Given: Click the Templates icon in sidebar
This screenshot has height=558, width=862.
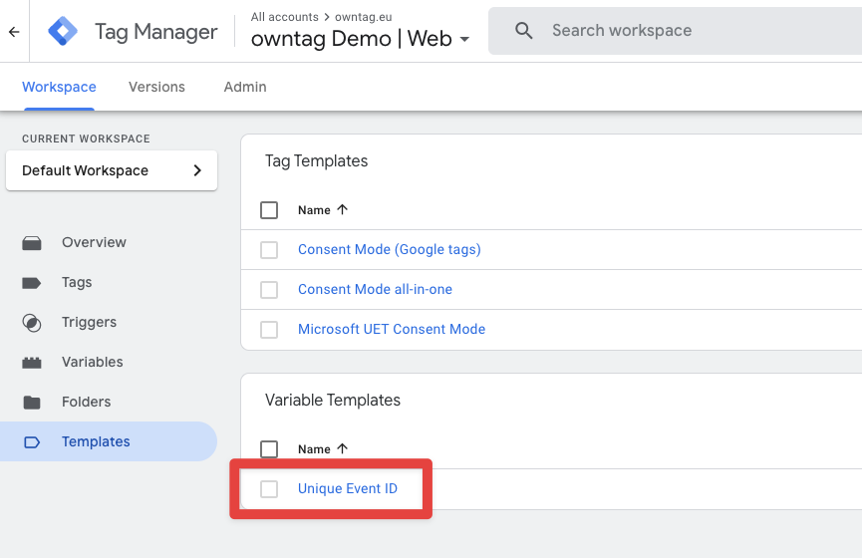Looking at the screenshot, I should pyautogui.click(x=32, y=442).
